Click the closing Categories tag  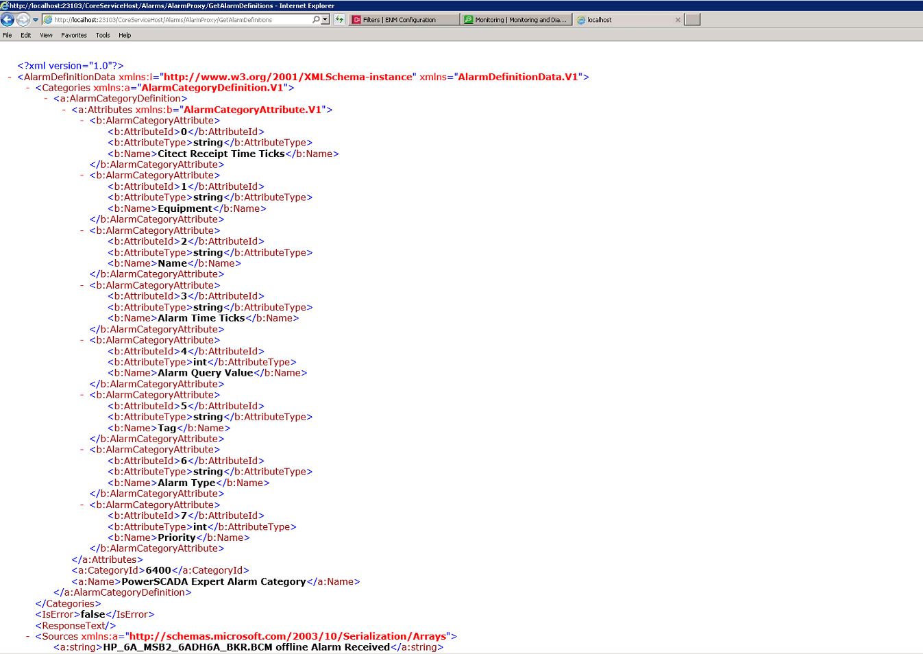pos(69,603)
